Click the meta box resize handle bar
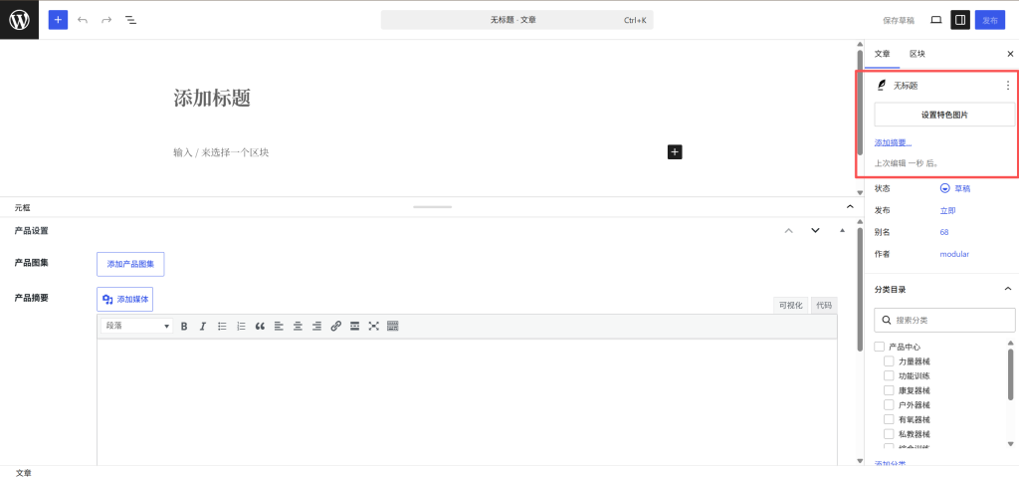The width and height of the screenshot is (1019, 480). point(432,207)
